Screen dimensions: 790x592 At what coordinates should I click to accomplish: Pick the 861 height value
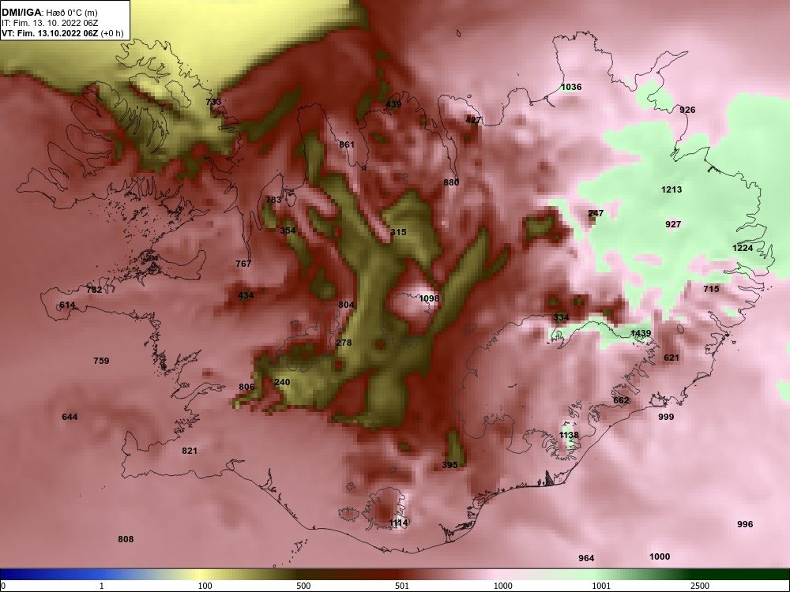coord(347,144)
